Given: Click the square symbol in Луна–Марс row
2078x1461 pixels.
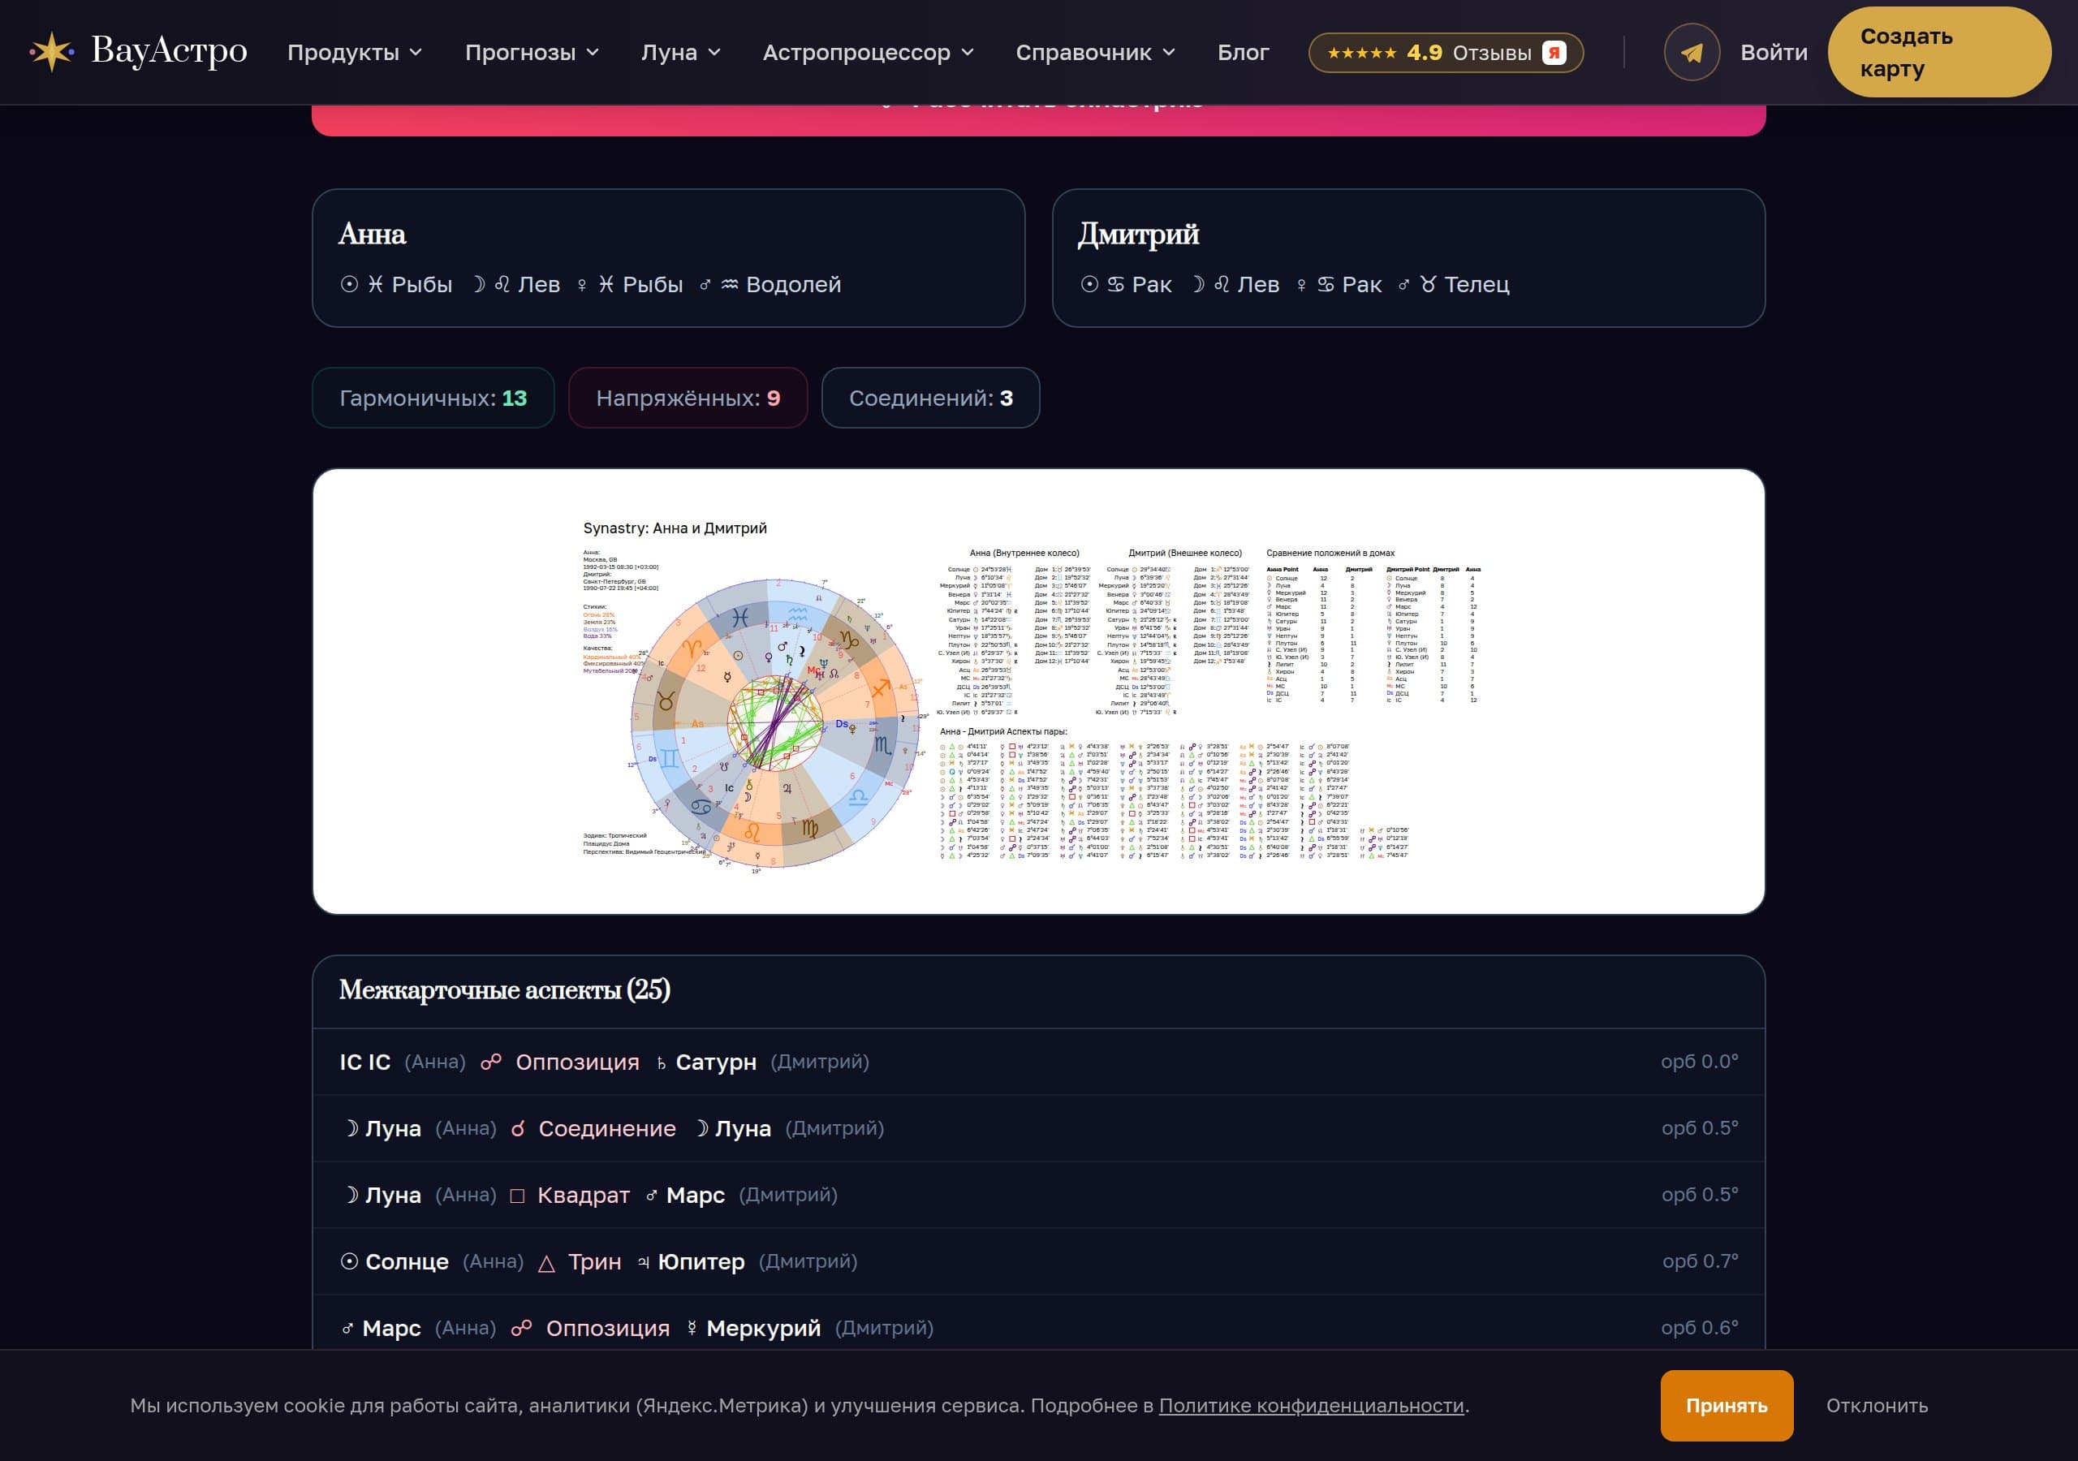Looking at the screenshot, I should click(x=518, y=1195).
